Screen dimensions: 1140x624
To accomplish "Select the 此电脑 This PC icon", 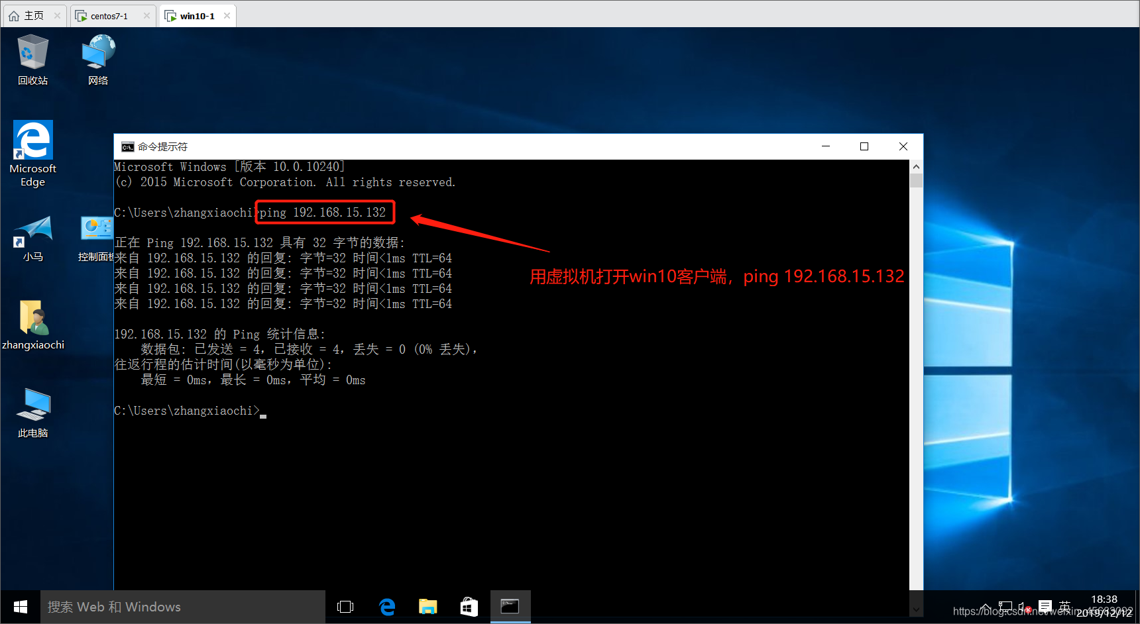I will click(x=32, y=413).
